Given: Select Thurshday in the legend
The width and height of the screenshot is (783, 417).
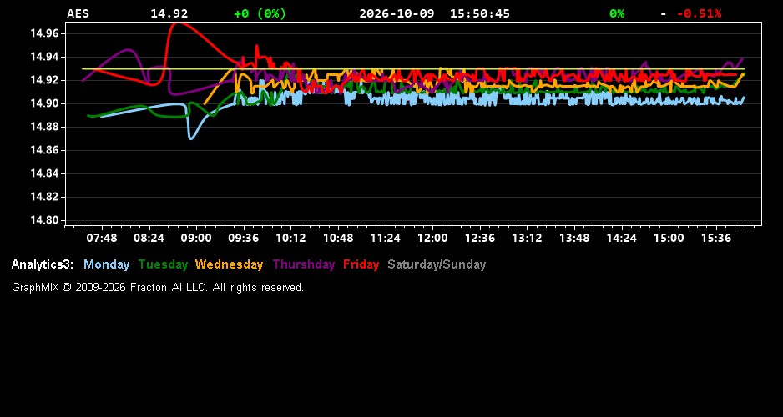Looking at the screenshot, I should click(x=304, y=264).
